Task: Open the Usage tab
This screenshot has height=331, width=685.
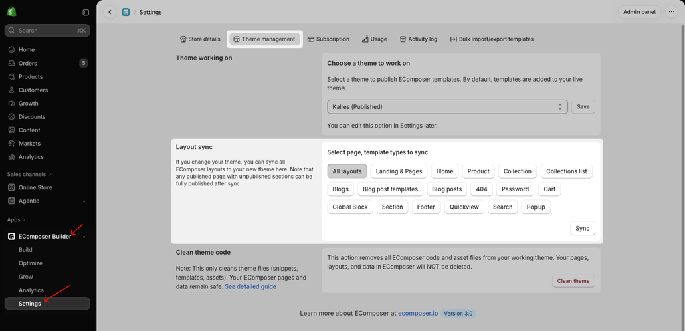Action: pos(374,39)
